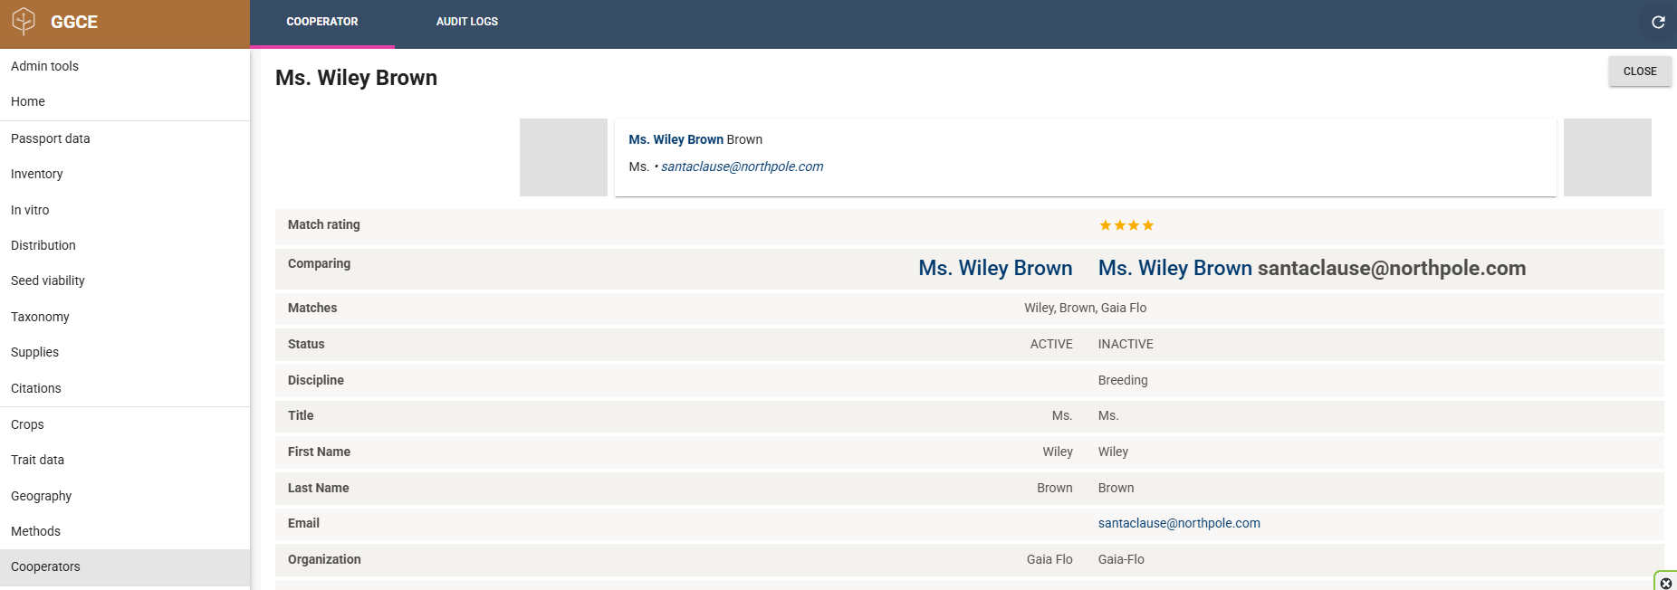The height and width of the screenshot is (590, 1677).
Task: Select the Cooperator tab
Action: click(321, 22)
